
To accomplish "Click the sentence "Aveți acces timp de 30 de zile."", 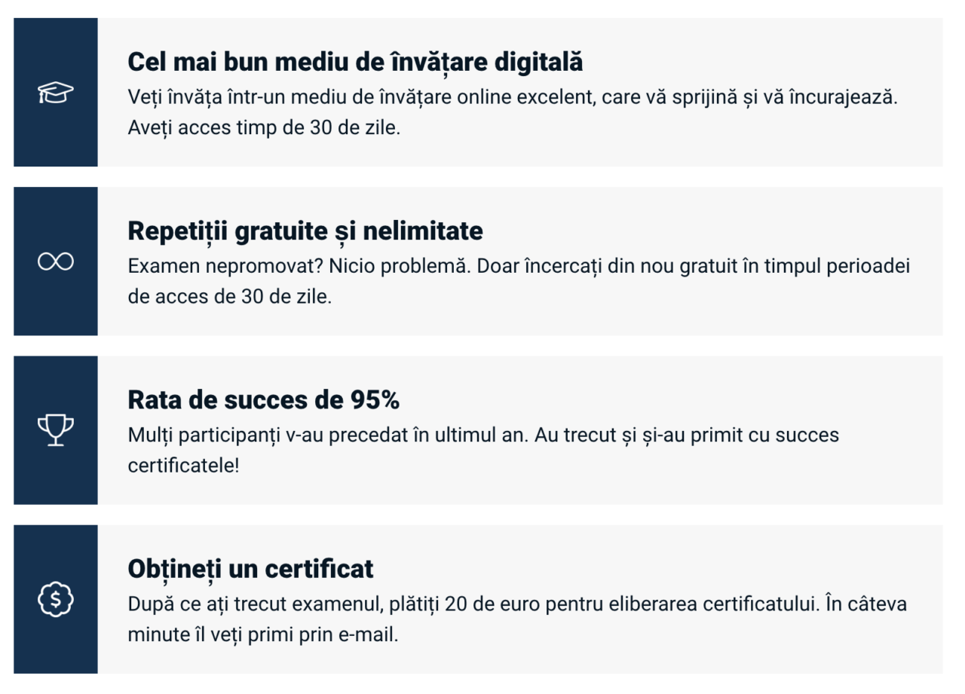I will [x=264, y=127].
